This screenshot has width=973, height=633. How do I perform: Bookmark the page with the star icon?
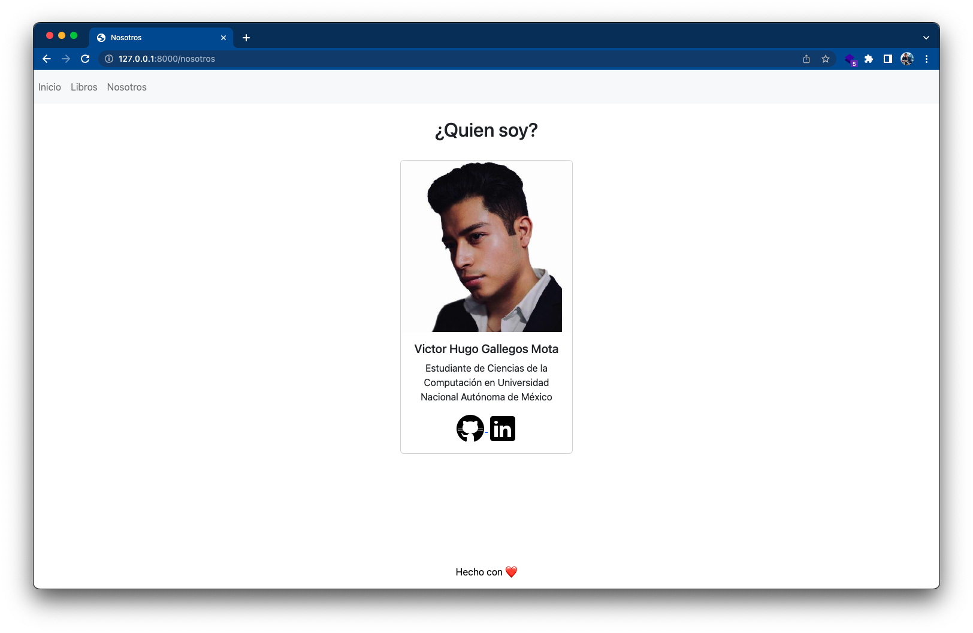tap(825, 59)
